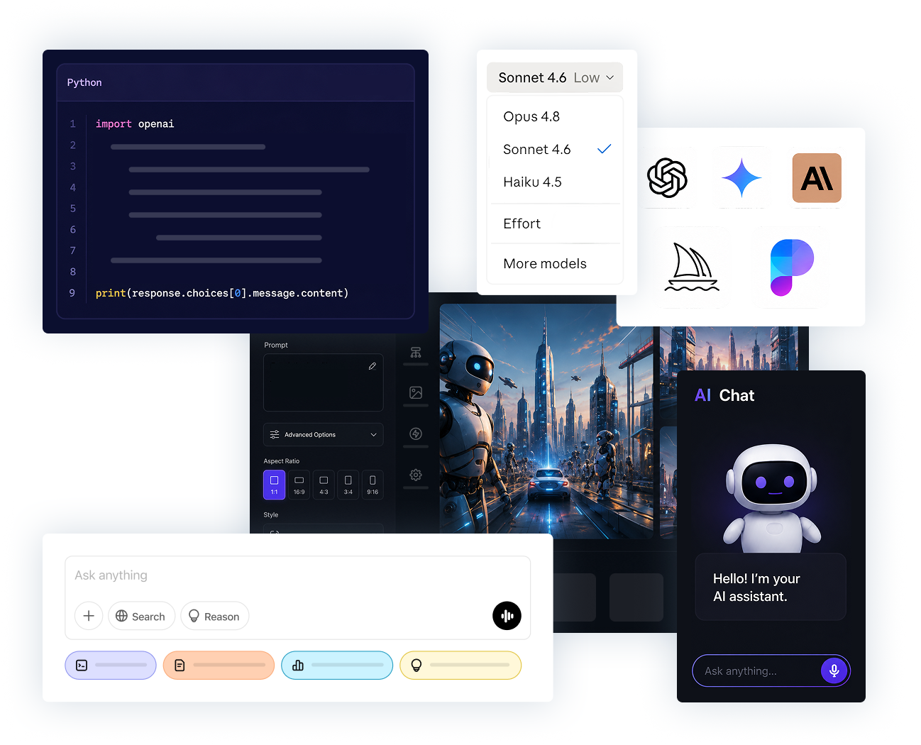
Task: Click the pencil edit icon in Prompt box
Action: click(373, 366)
